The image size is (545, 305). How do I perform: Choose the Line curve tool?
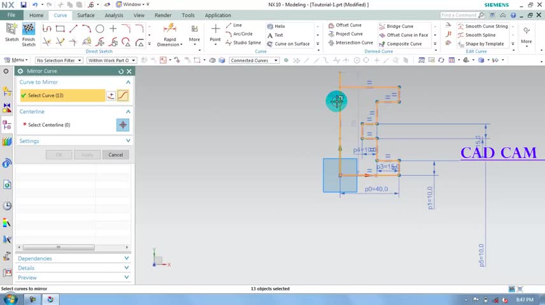point(234,25)
